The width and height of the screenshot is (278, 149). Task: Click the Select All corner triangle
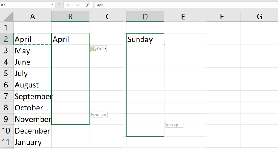8,17
